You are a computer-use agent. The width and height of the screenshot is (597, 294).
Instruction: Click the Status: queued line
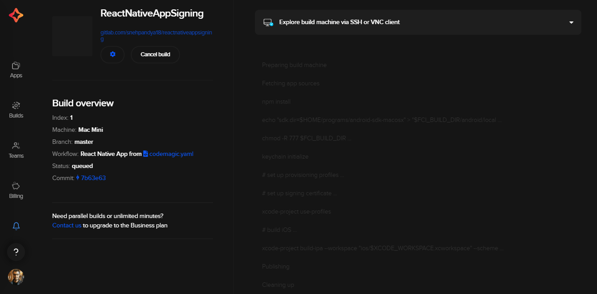[x=73, y=166]
